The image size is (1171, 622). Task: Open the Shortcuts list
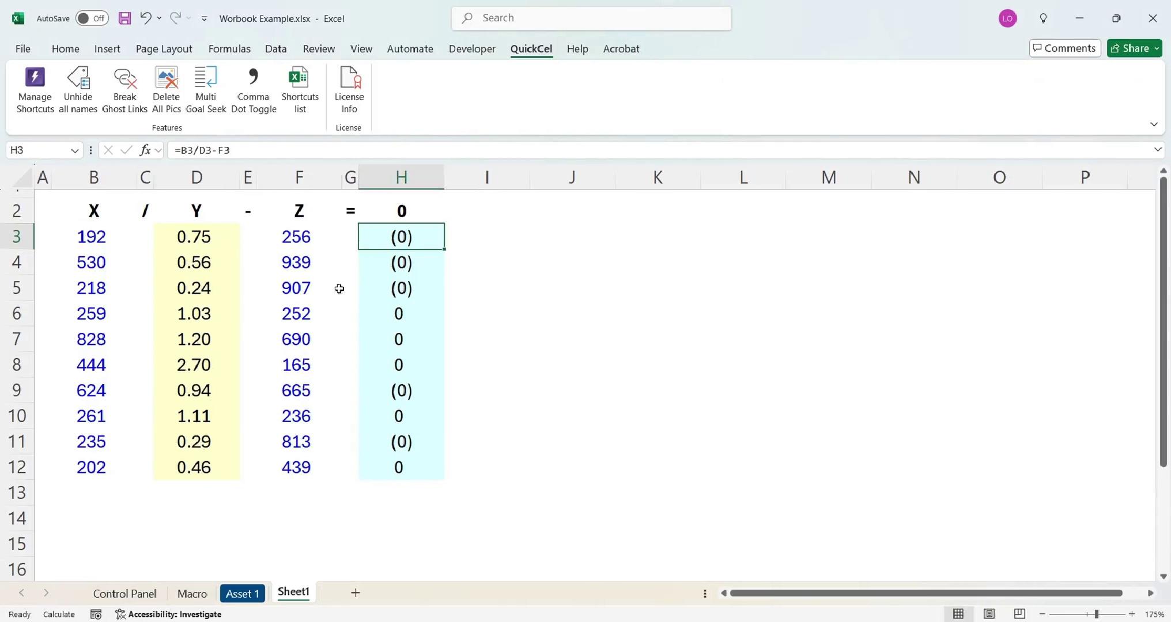[x=299, y=89]
